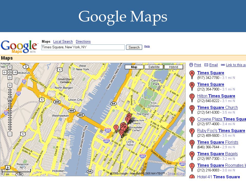246x185 pixels.
Task: Click the red pin D in the results list
Action: (192, 109)
